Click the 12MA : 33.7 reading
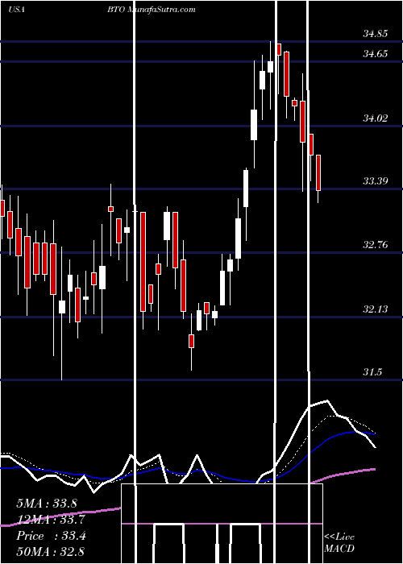Image resolution: width=403 pixels, height=564 pixels. pyautogui.click(x=51, y=520)
